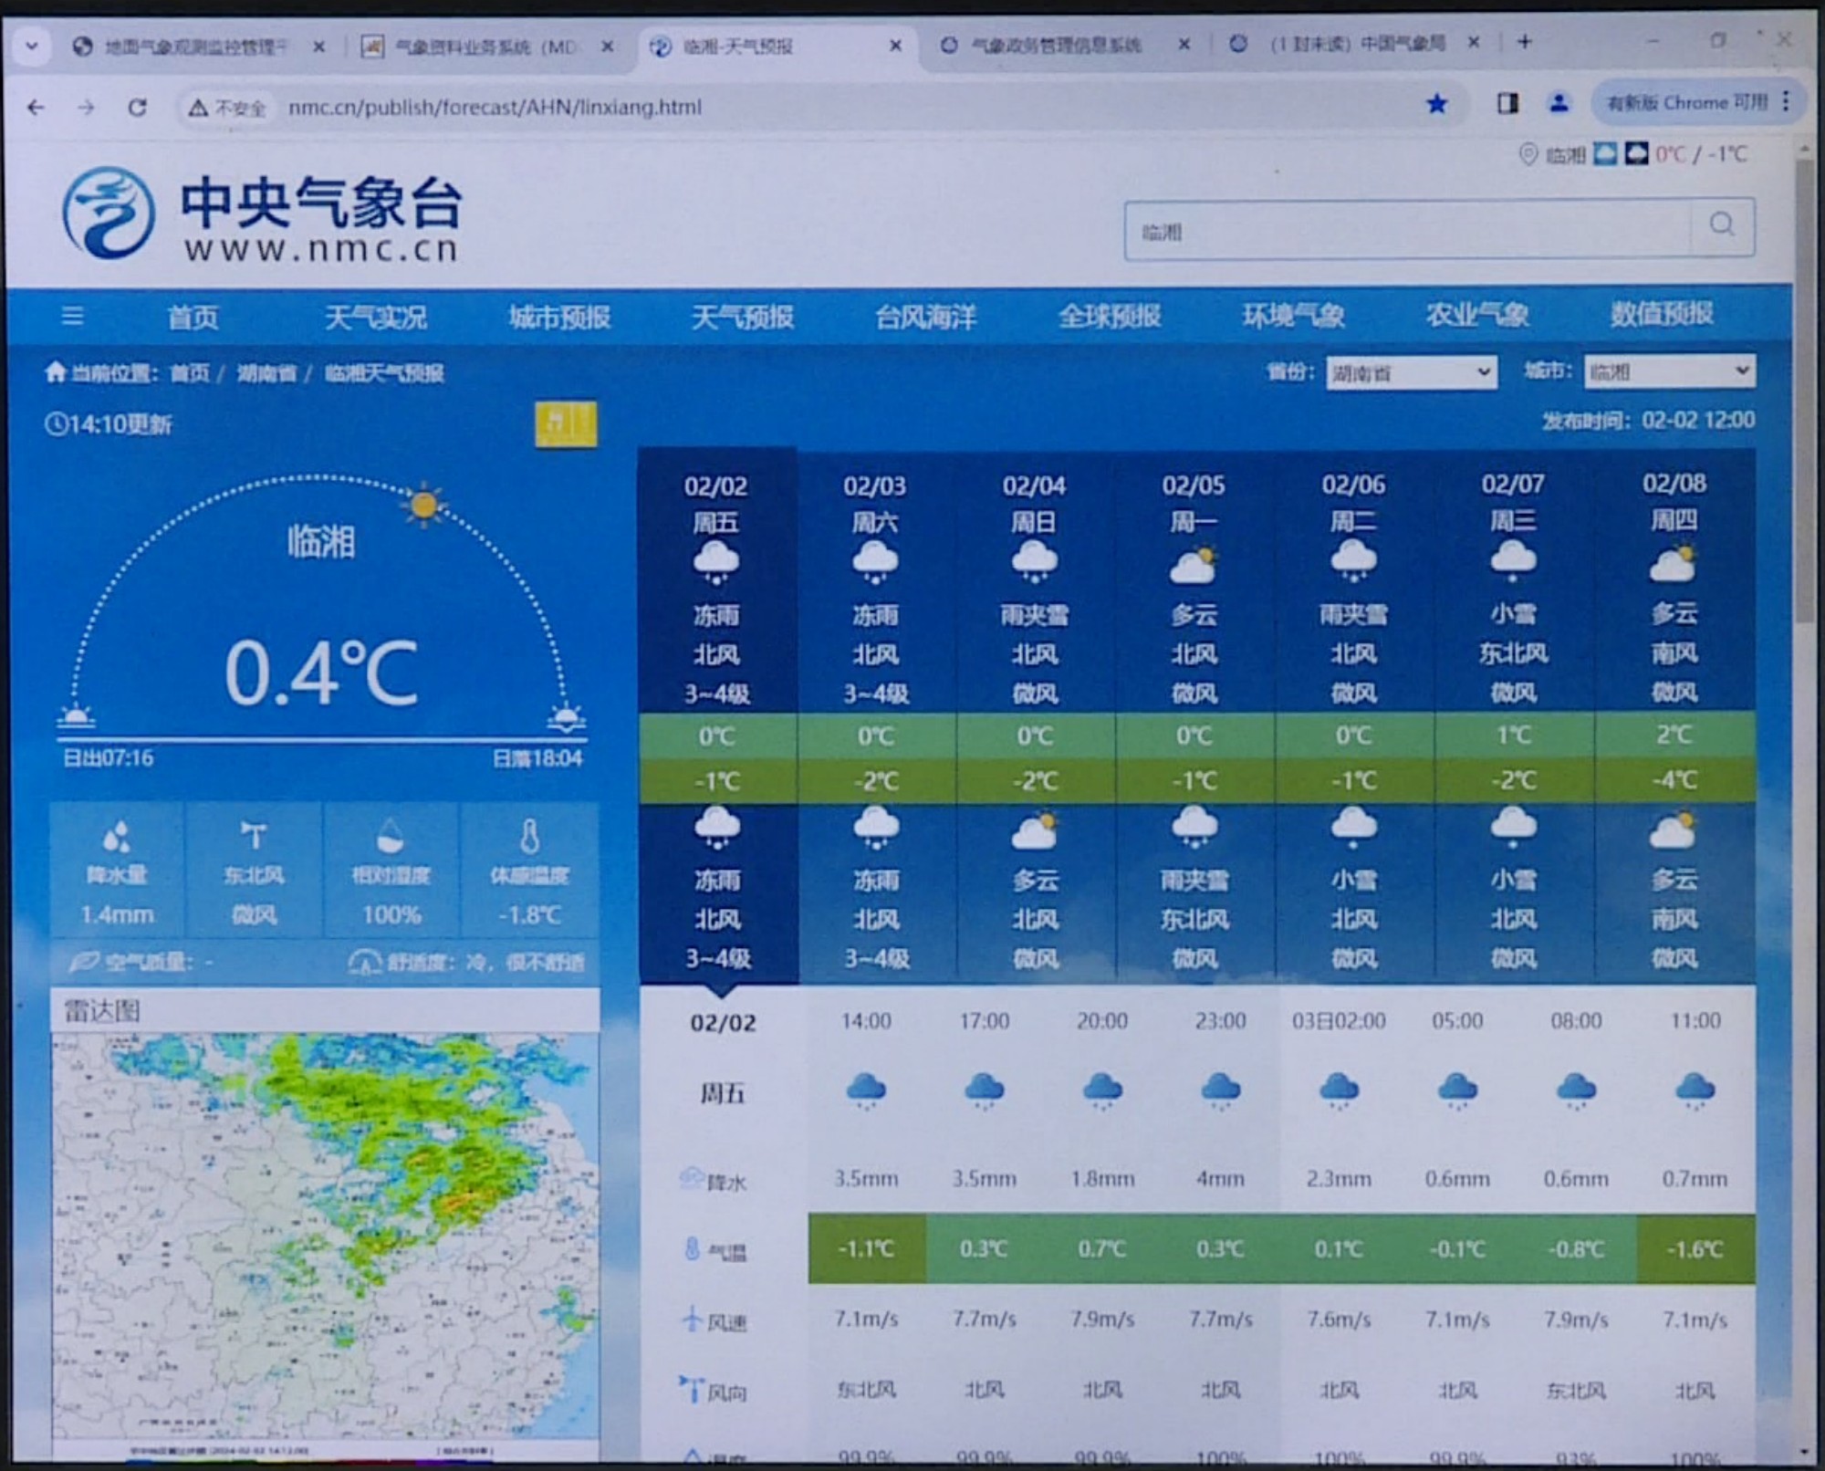Open the 城市 city dropdown

point(1668,370)
